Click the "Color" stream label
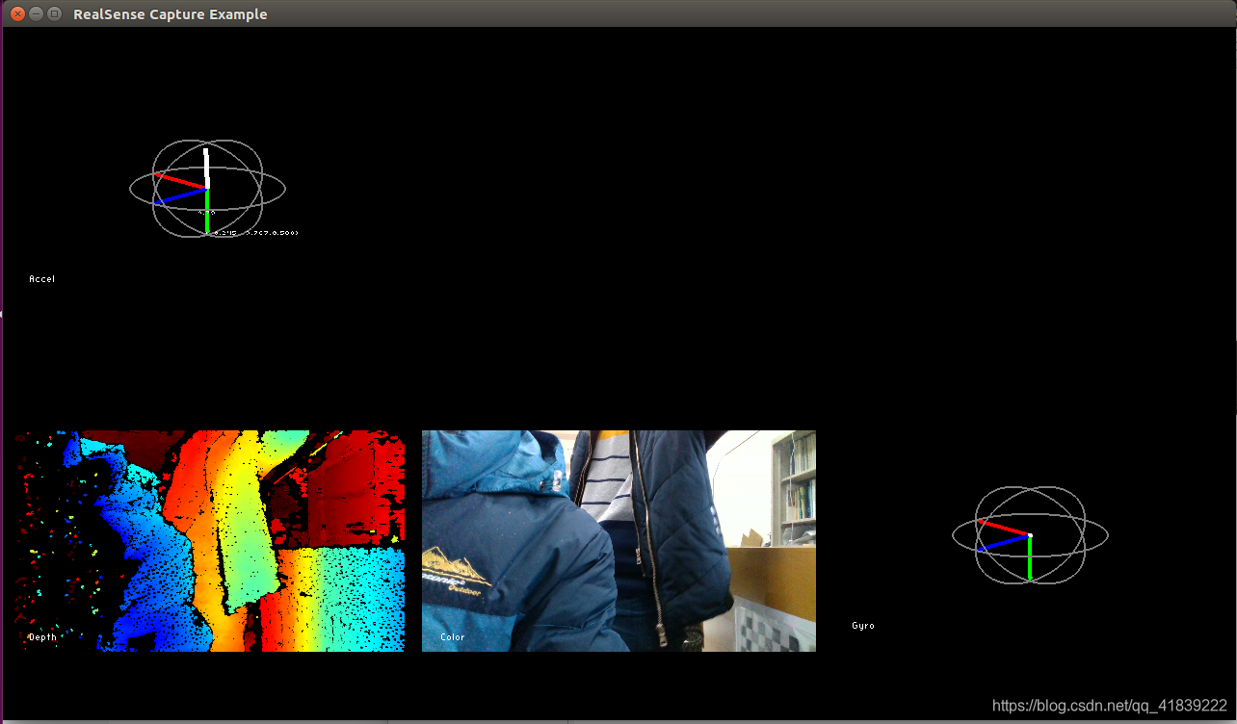The width and height of the screenshot is (1237, 724). 453,637
